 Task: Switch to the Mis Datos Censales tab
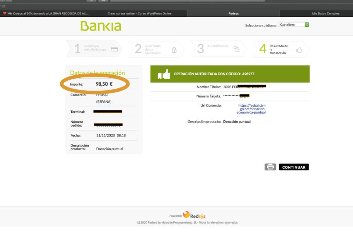tap(325, 13)
